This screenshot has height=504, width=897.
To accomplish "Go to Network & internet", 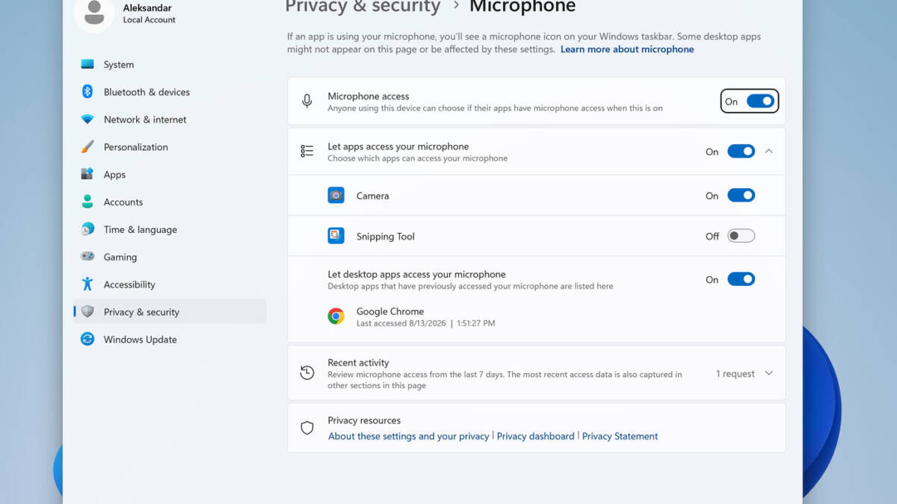I will (x=170, y=119).
